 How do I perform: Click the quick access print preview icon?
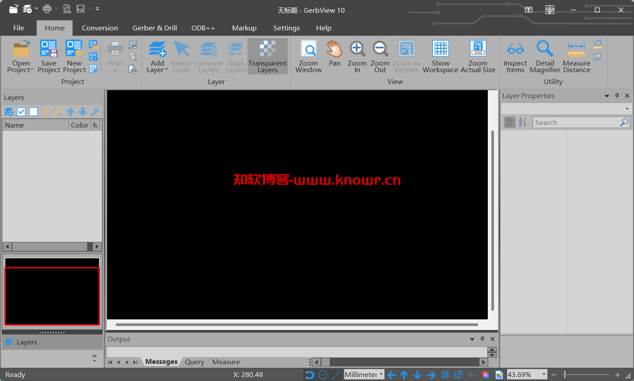(67, 9)
